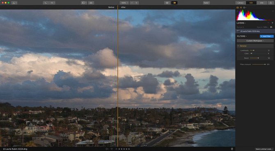Screen dimensions: 275x151
Task: Add a new layer with the plus icon
Action: 273,23
